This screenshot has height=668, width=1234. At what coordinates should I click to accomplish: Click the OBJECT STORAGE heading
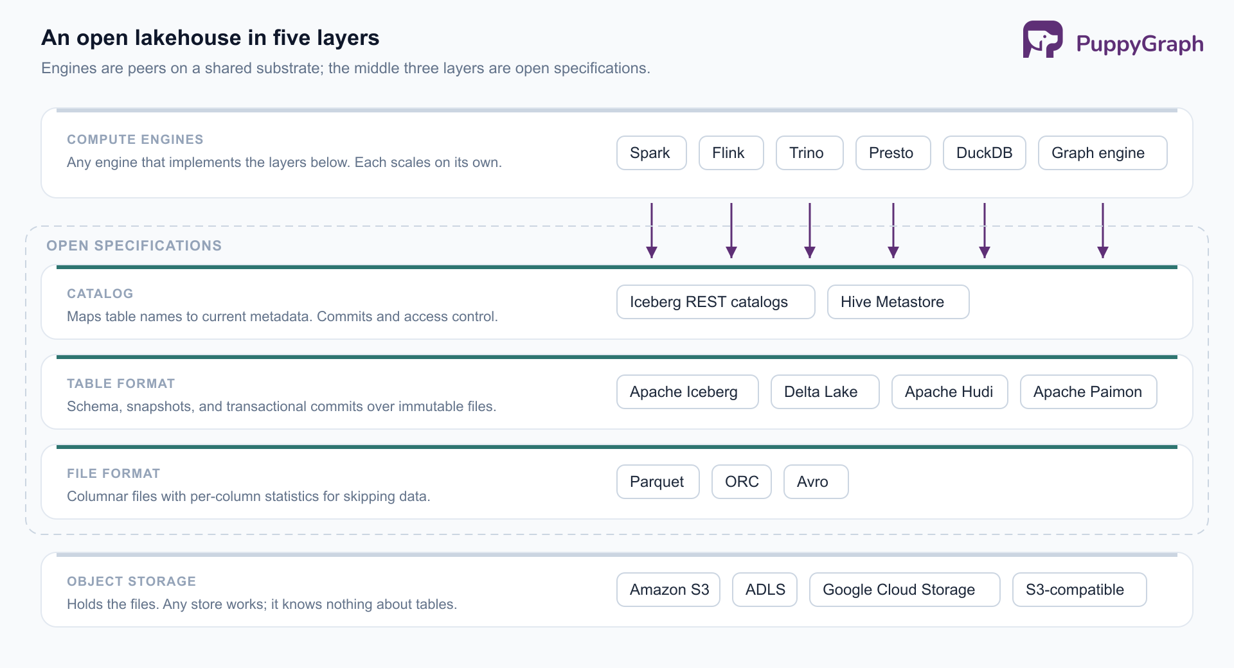pos(132,581)
